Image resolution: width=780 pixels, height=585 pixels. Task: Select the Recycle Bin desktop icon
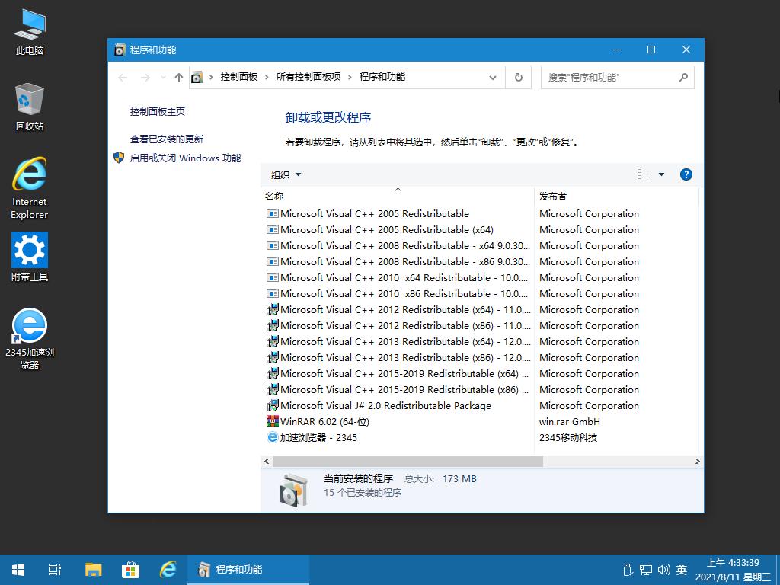pos(30,107)
